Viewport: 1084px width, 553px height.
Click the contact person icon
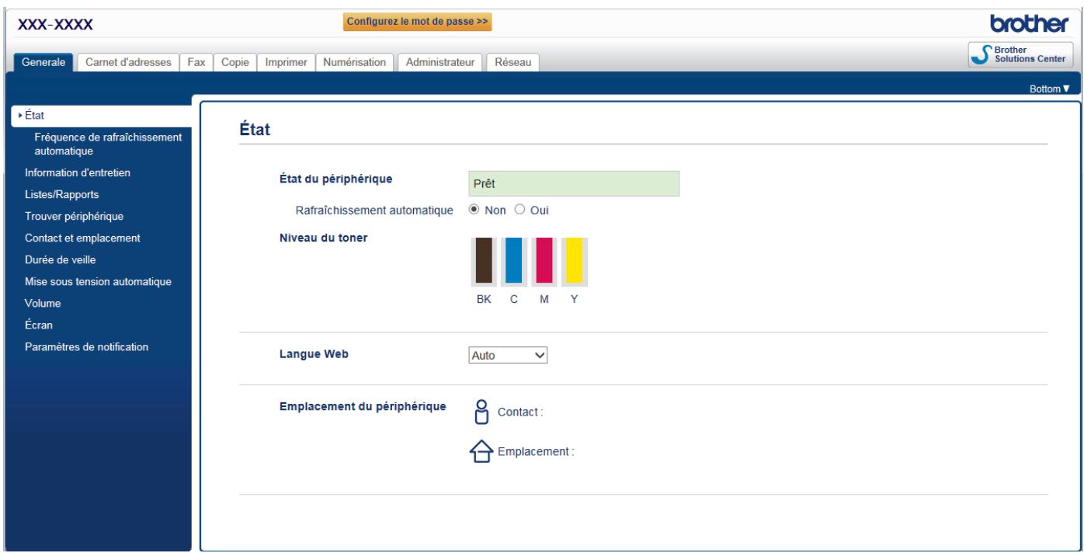482,412
